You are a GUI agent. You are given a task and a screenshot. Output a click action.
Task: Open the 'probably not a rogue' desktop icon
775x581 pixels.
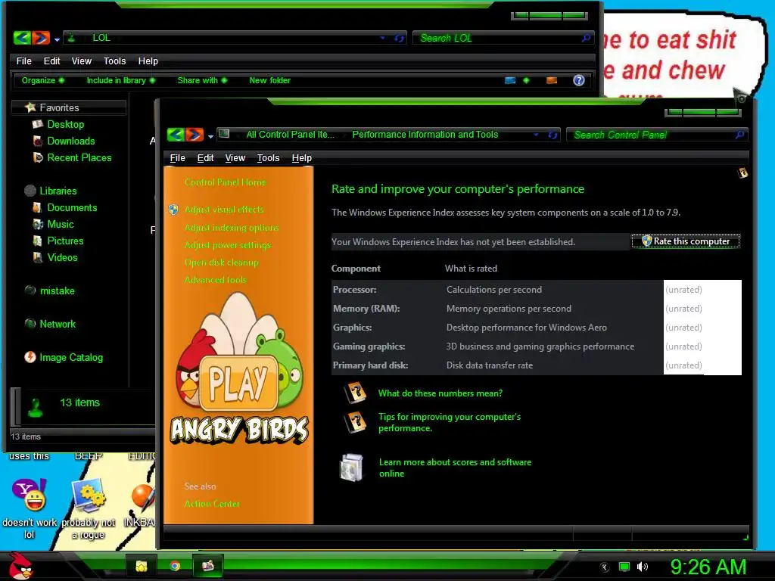[x=88, y=495]
